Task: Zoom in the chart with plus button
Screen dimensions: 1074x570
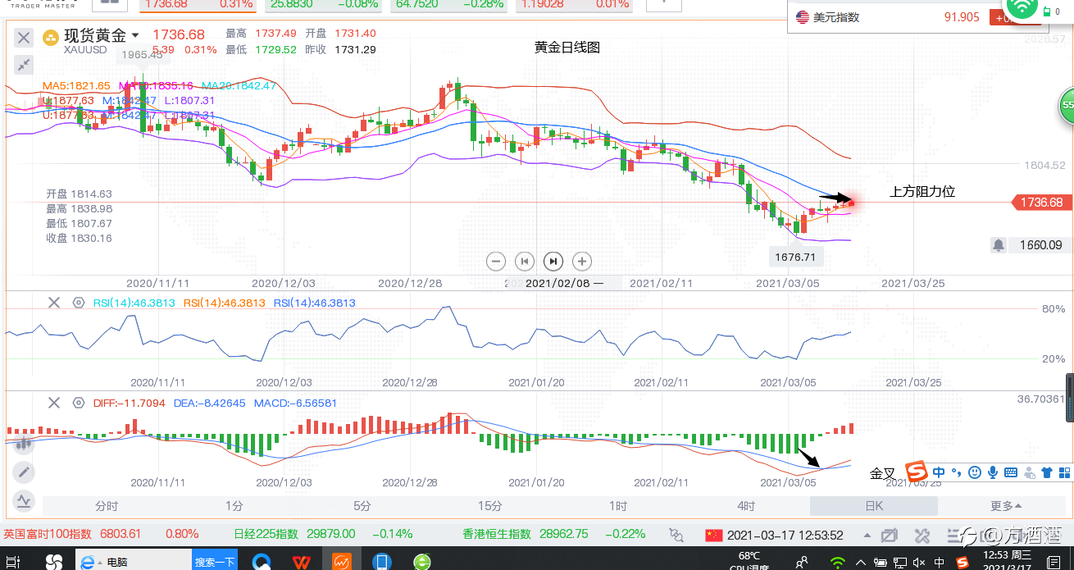Action: (581, 262)
